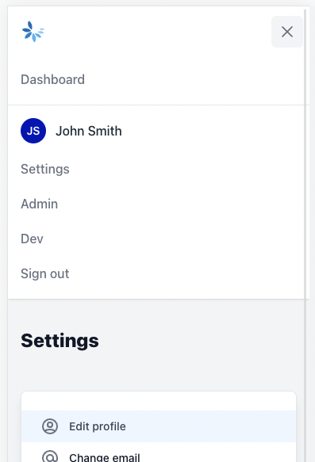Select the Edit profile label
This screenshot has width=315, height=462.
(98, 426)
